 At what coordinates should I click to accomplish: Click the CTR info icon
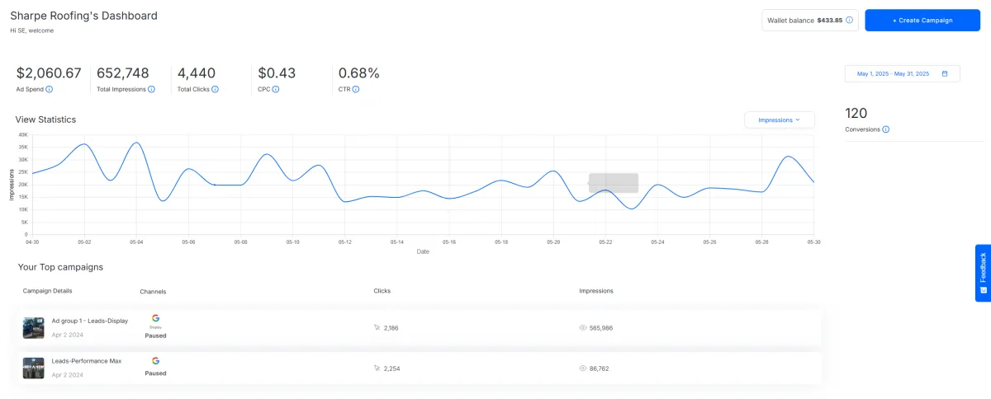coord(355,89)
